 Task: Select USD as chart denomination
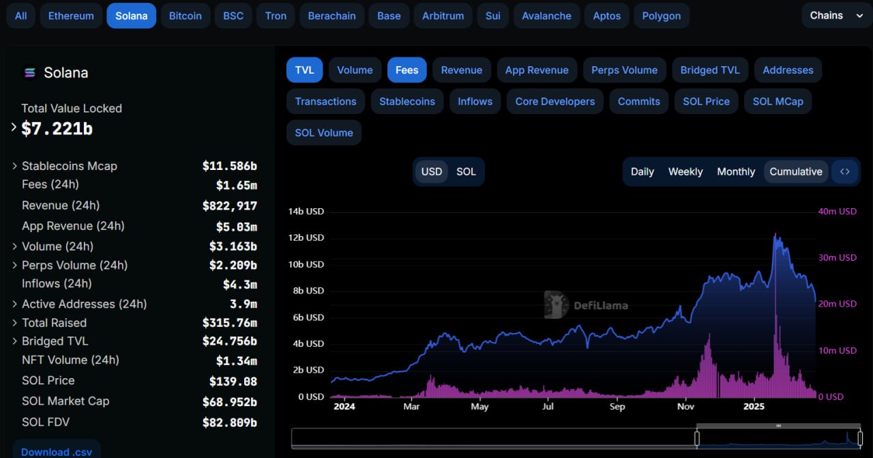(432, 172)
